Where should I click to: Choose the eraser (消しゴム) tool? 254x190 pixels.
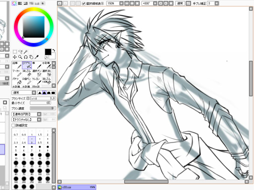[x=27, y=73]
